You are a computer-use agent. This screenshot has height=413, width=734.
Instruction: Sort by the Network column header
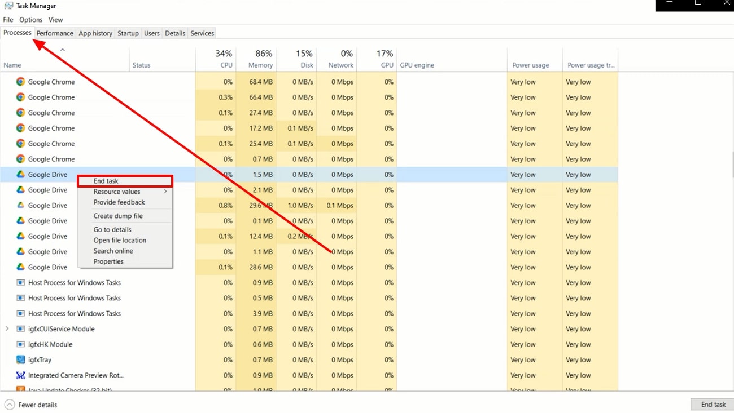pos(337,59)
